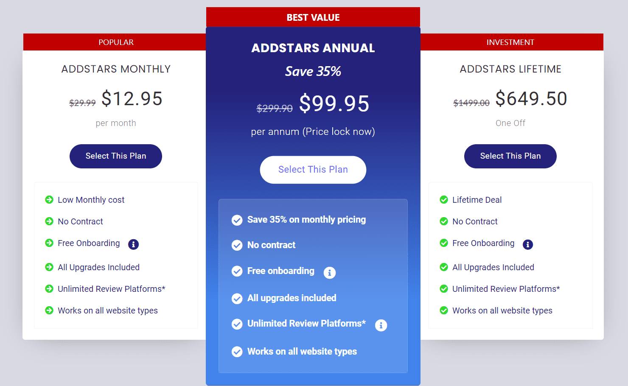Click the BEST VALUE banner
The height and width of the screenshot is (386, 628).
pyautogui.click(x=313, y=17)
